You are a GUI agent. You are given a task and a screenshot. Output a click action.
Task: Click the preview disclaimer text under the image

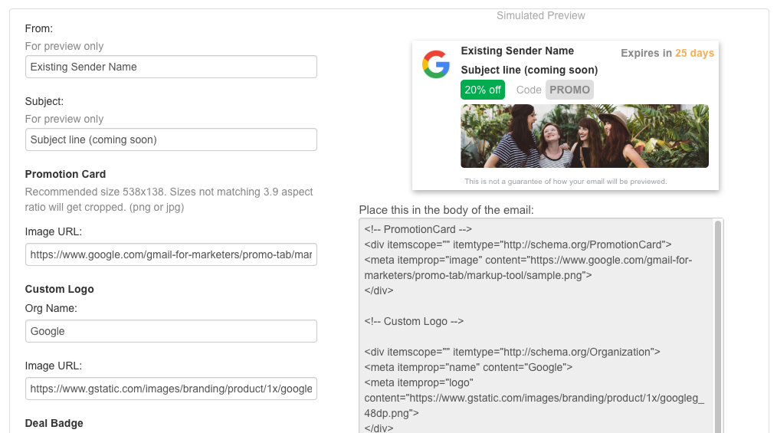(x=566, y=182)
